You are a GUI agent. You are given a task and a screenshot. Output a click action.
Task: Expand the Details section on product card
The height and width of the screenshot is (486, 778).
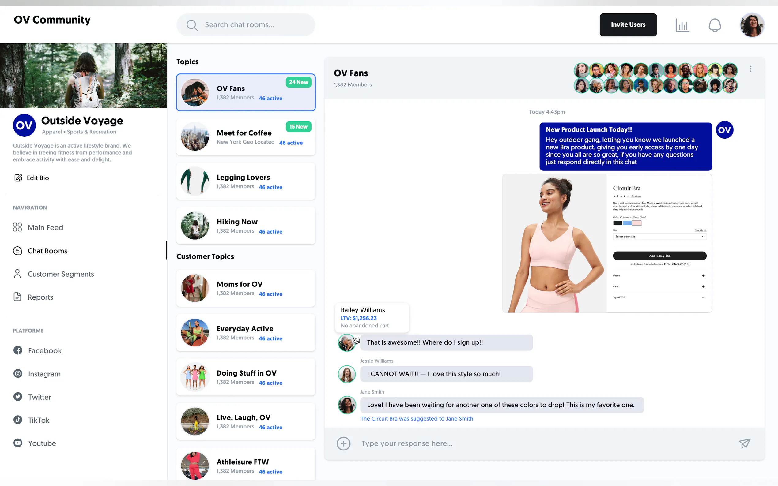[x=703, y=275]
